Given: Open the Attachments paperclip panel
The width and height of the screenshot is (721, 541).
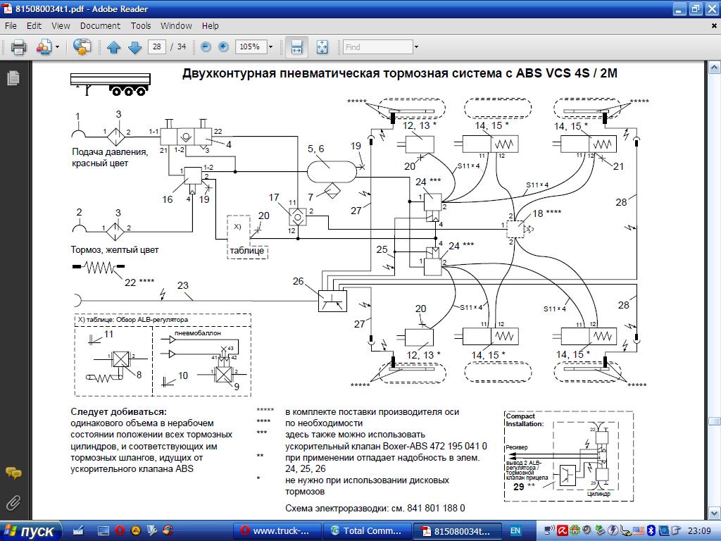Looking at the screenshot, I should (x=13, y=503).
